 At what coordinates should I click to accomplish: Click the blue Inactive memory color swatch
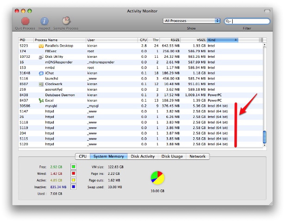(73, 187)
